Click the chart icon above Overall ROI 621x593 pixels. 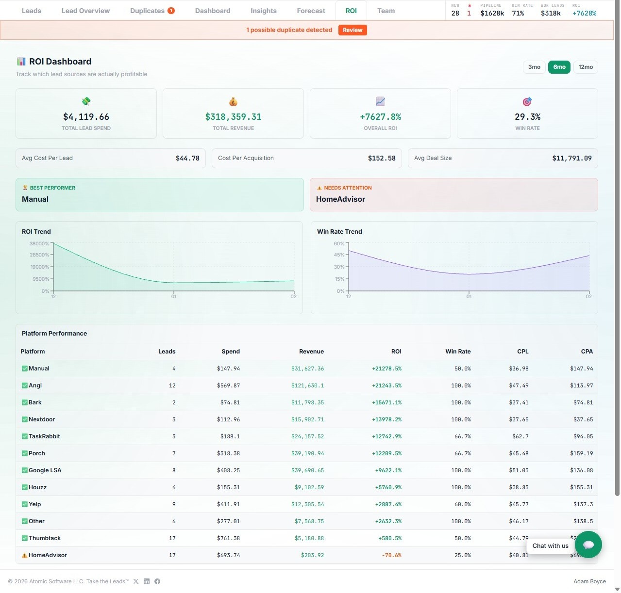(x=380, y=101)
